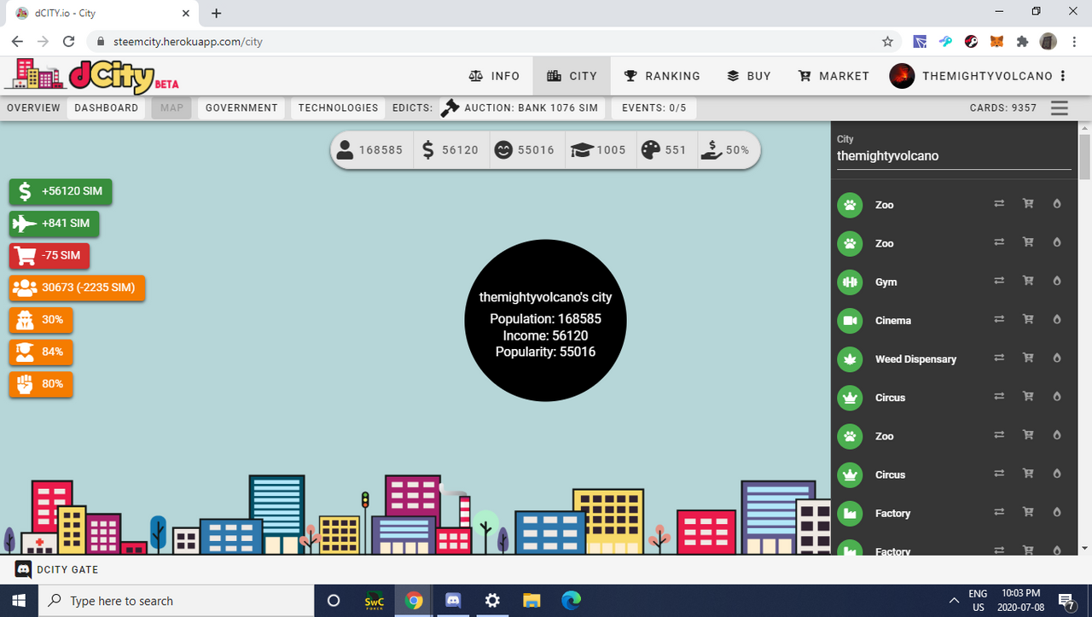The height and width of the screenshot is (617, 1092).
Task: Click the MetaMask fox extension icon
Action: (996, 41)
